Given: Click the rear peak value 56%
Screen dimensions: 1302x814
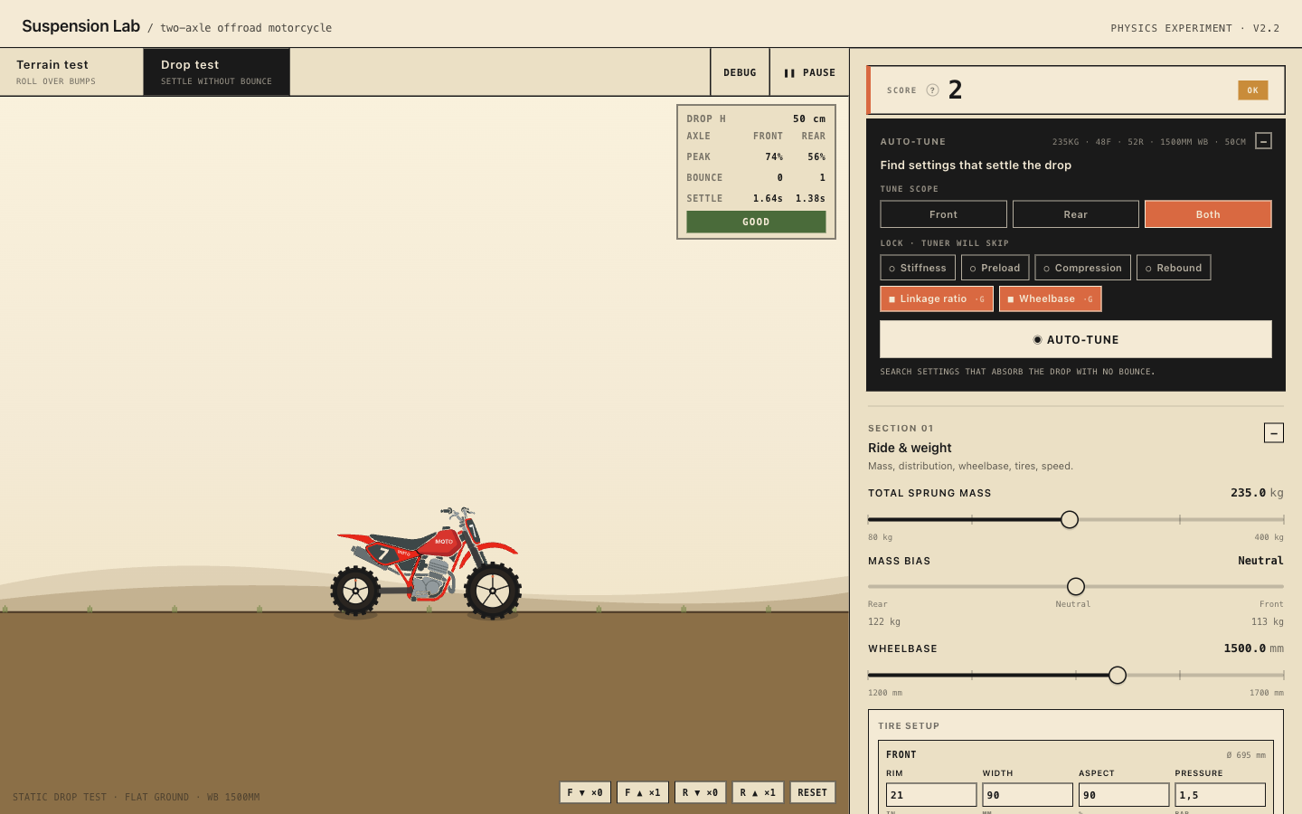Looking at the screenshot, I should [816, 157].
